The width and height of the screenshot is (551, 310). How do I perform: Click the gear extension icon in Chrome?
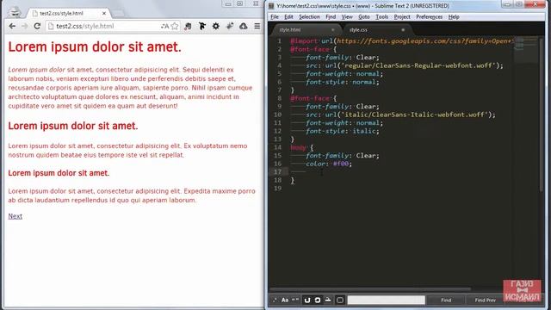[216, 26]
